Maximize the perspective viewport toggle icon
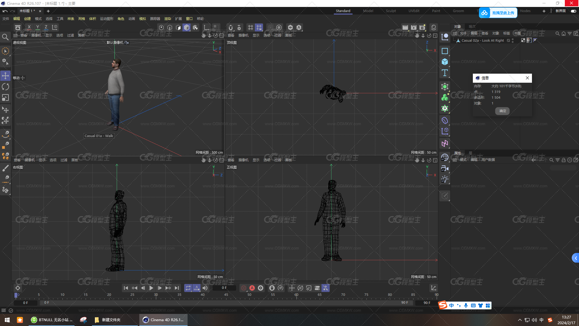 click(222, 35)
